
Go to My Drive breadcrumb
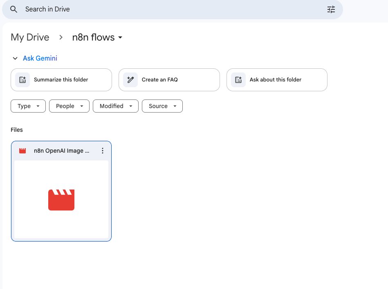coord(30,37)
